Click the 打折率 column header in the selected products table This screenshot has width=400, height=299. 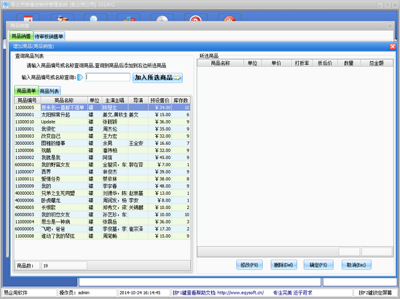click(302, 63)
